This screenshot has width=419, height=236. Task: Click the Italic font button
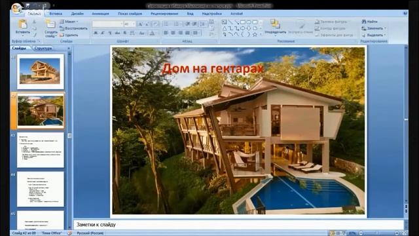pyautogui.click(x=103, y=33)
